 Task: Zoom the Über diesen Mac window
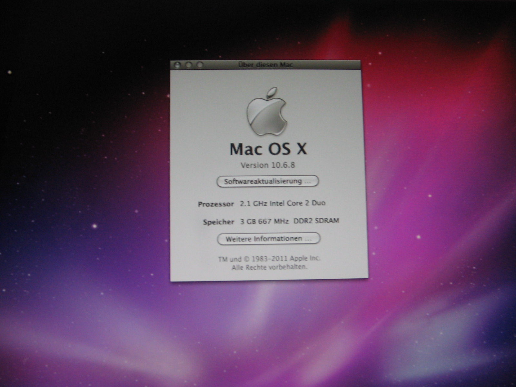pos(200,65)
